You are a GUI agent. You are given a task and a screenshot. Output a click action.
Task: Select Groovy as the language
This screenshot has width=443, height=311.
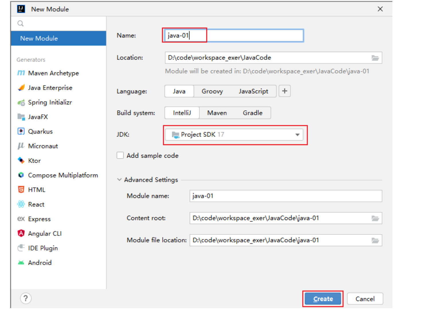coord(212,91)
